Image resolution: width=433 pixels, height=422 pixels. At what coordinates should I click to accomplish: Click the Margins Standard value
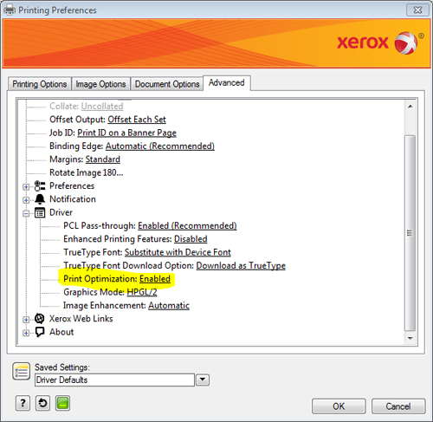pos(103,159)
